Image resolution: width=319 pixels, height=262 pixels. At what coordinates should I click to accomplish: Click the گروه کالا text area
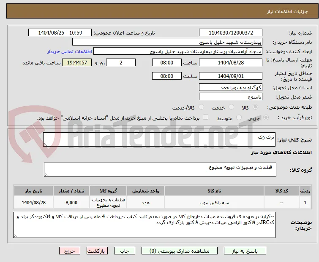tap(160, 170)
